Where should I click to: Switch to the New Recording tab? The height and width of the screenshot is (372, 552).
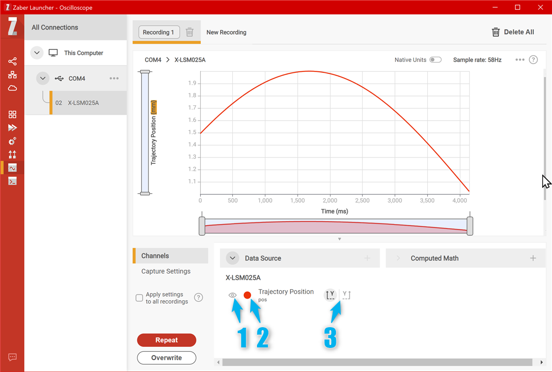tap(226, 32)
